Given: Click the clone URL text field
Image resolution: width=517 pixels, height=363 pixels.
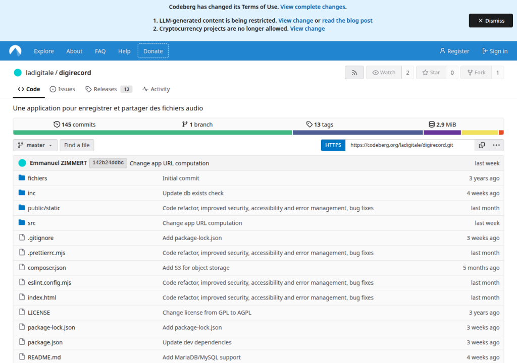Looking at the screenshot, I should tap(410, 145).
